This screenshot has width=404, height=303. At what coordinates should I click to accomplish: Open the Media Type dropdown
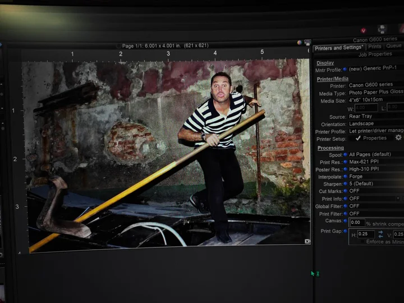(x=375, y=92)
